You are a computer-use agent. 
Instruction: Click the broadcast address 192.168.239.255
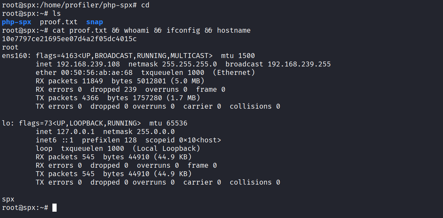[x=299, y=64]
